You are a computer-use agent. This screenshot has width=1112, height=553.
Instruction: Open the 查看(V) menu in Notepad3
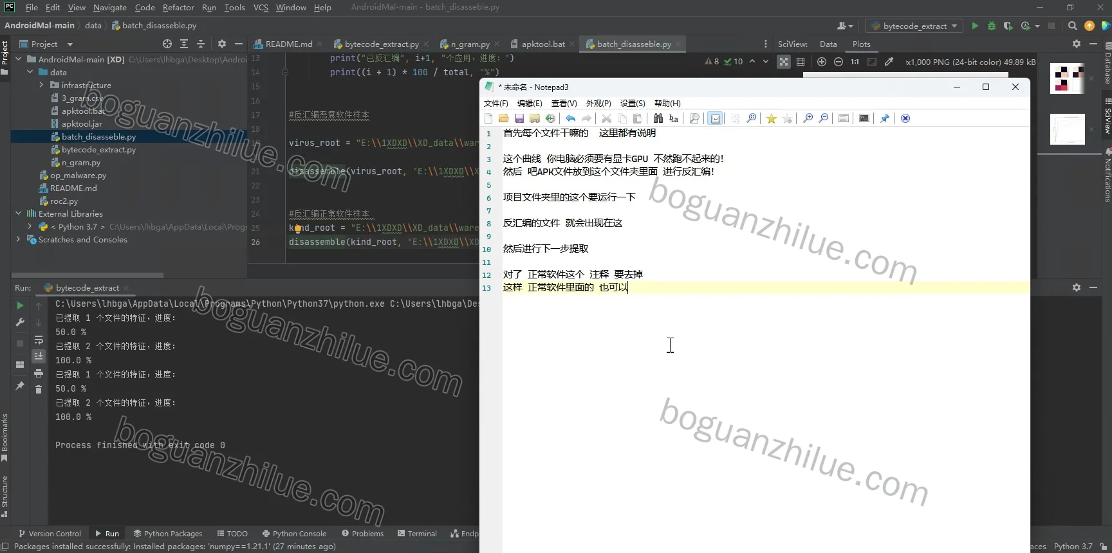(564, 104)
